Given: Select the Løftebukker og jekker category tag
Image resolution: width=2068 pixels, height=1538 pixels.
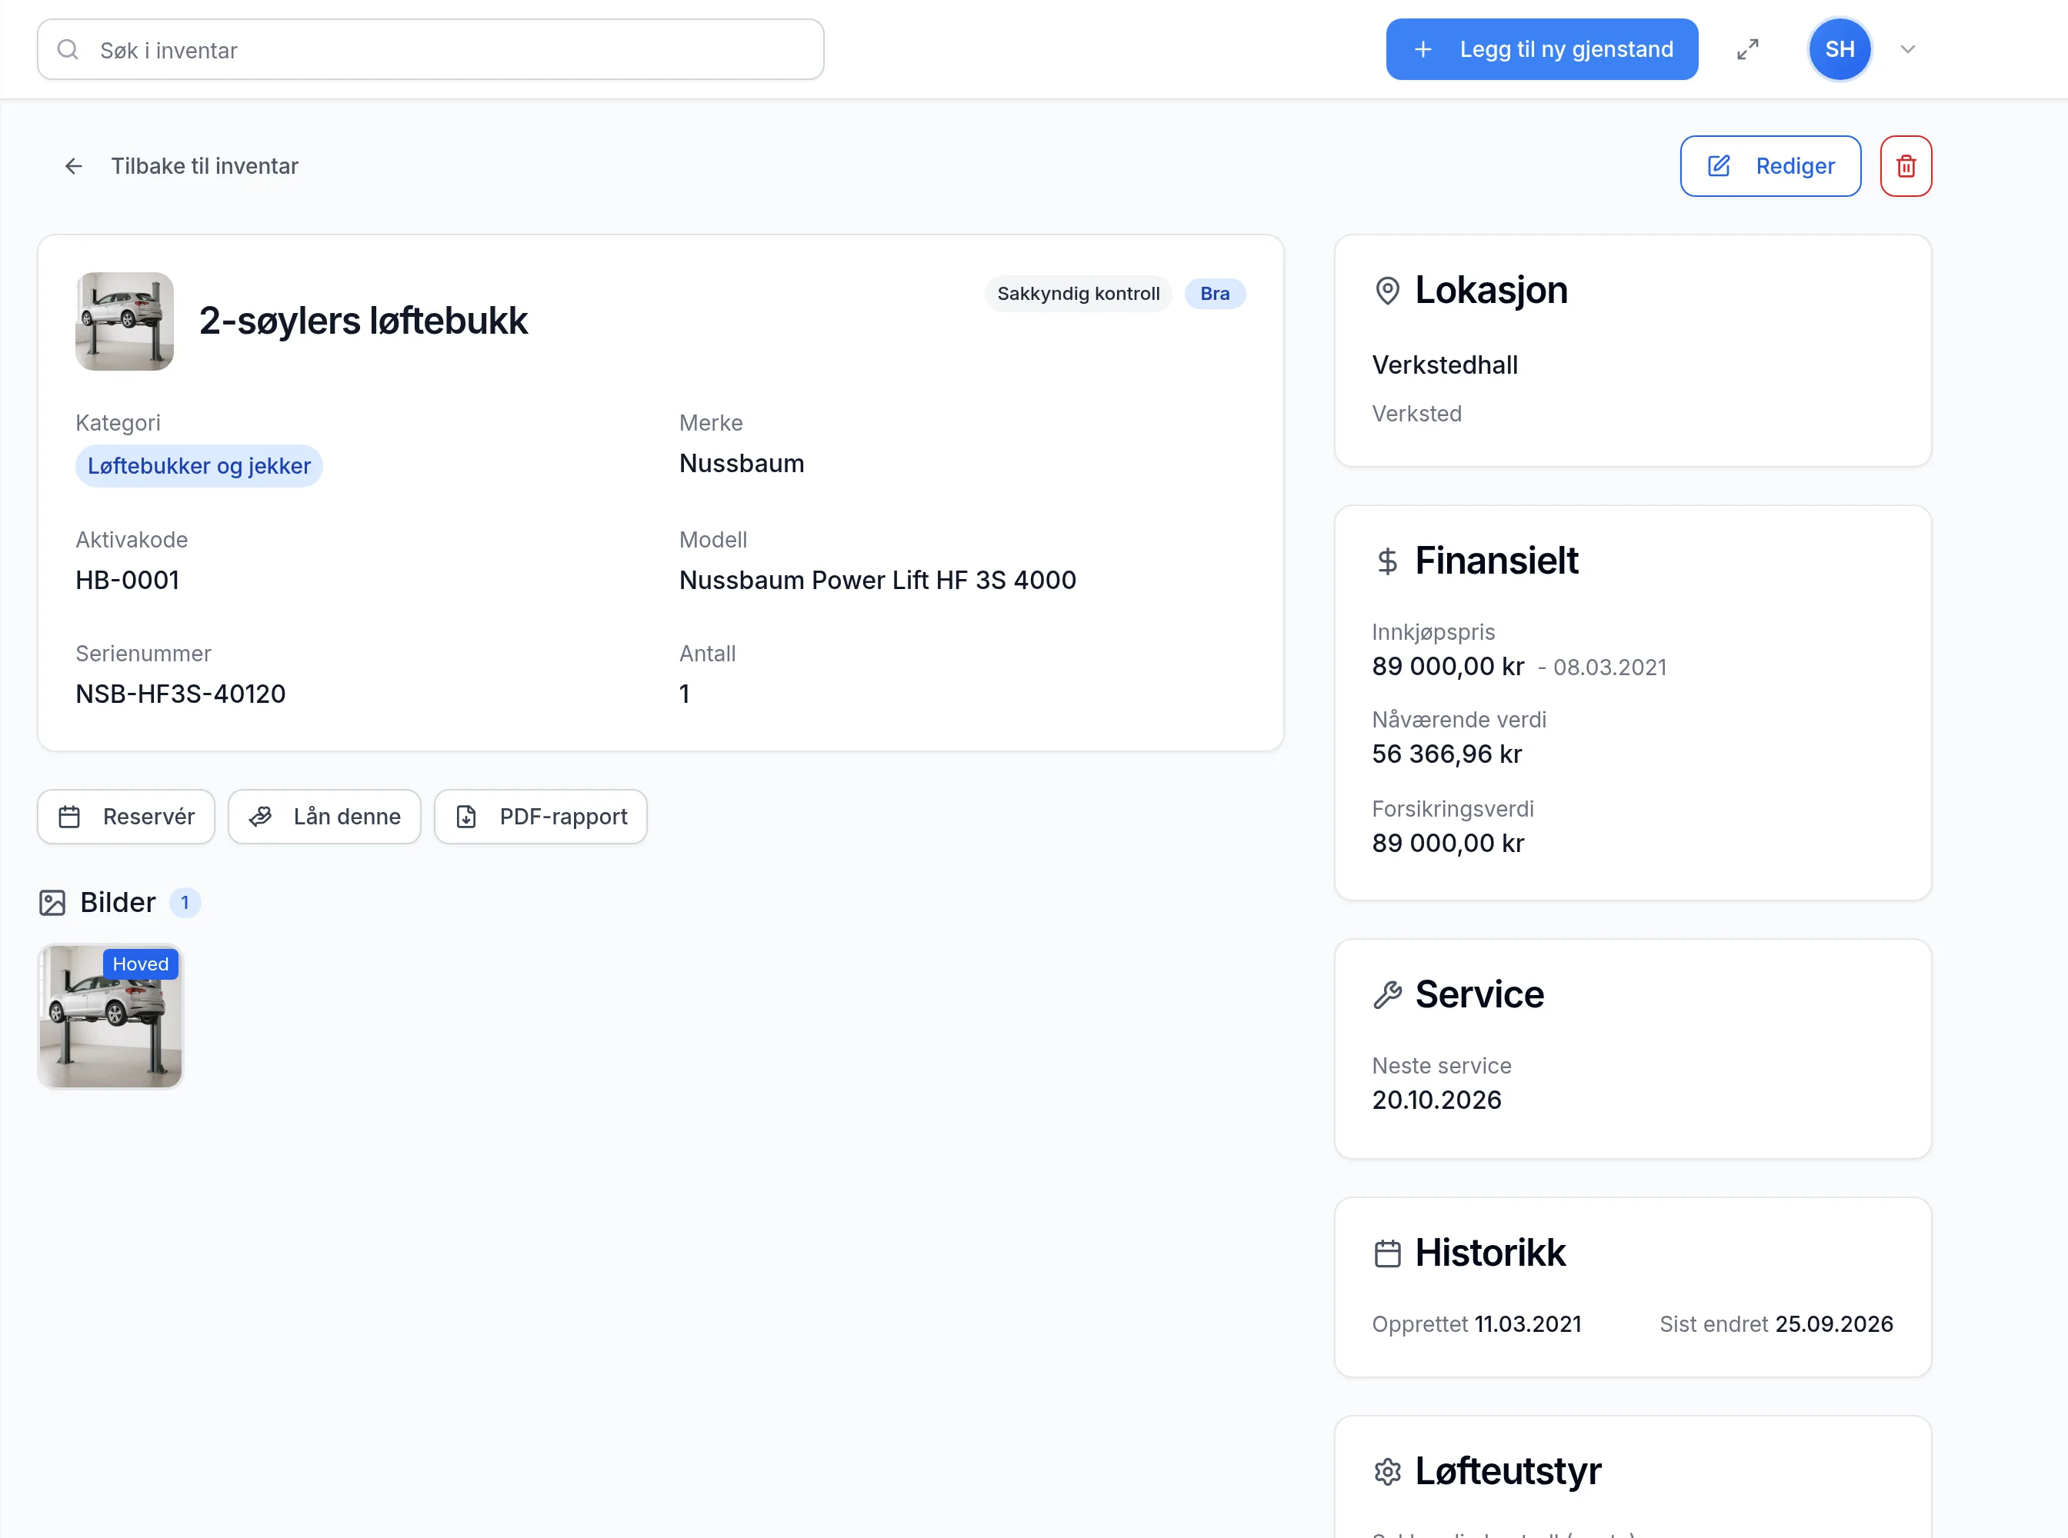Looking at the screenshot, I should tap(199, 465).
